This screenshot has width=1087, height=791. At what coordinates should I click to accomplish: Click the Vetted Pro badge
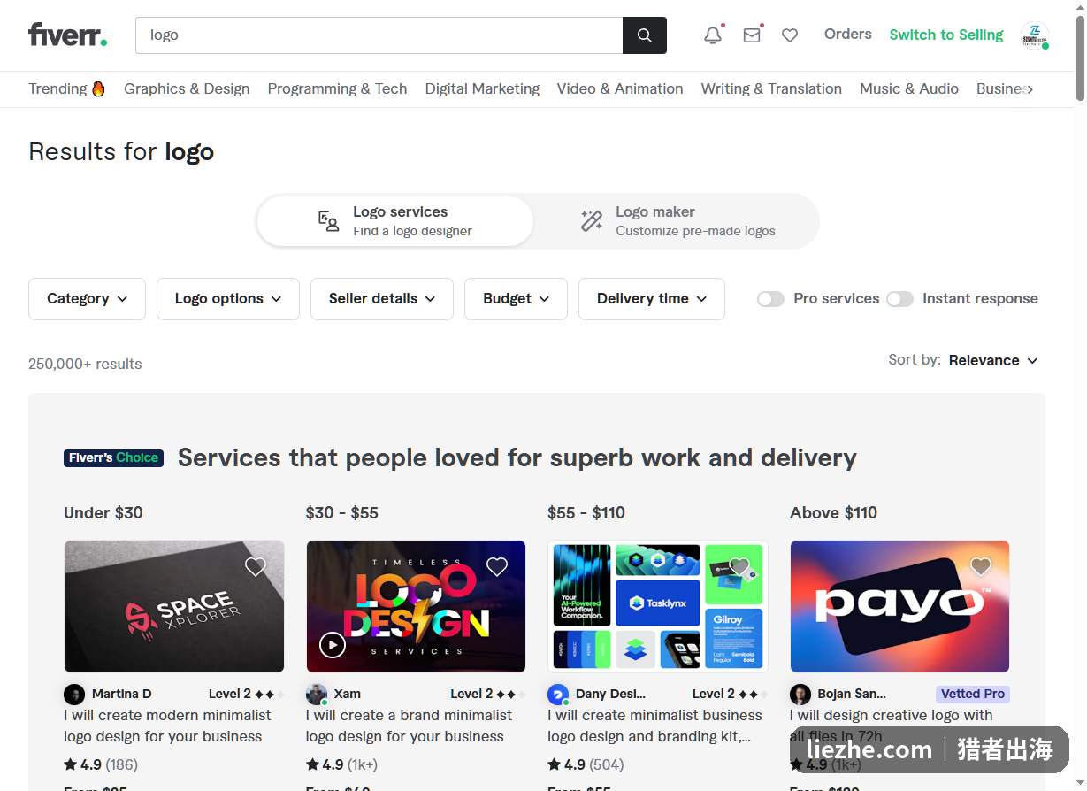[973, 694]
